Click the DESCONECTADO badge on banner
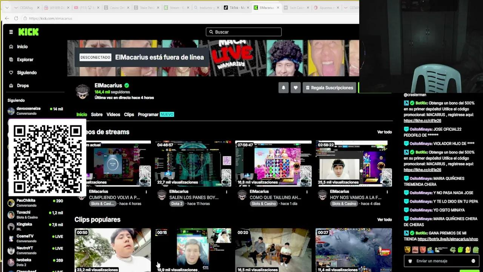Image resolution: width=483 pixels, height=272 pixels. click(x=95, y=57)
